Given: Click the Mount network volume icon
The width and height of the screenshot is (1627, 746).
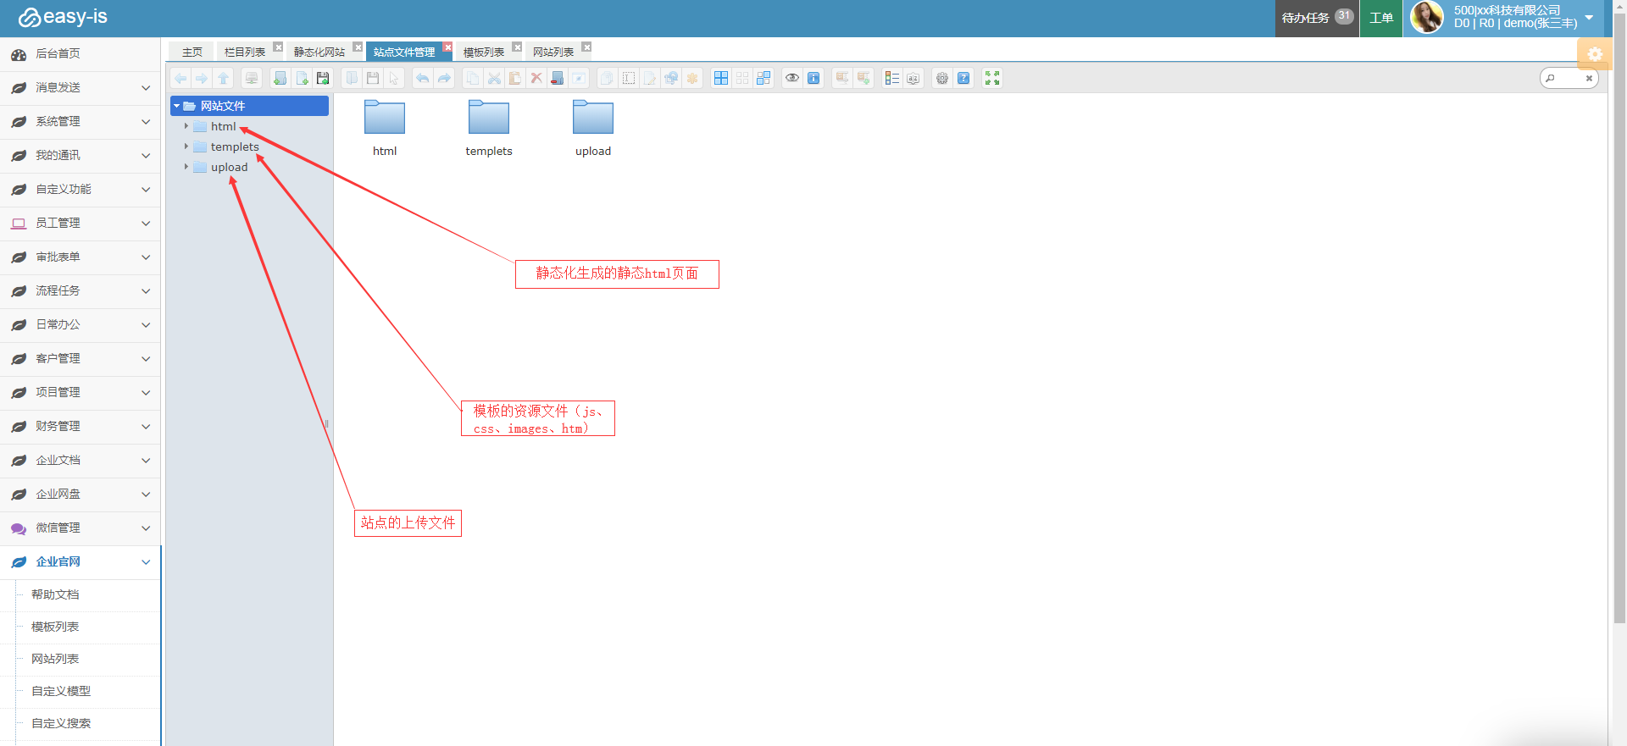Looking at the screenshot, I should click(x=252, y=78).
